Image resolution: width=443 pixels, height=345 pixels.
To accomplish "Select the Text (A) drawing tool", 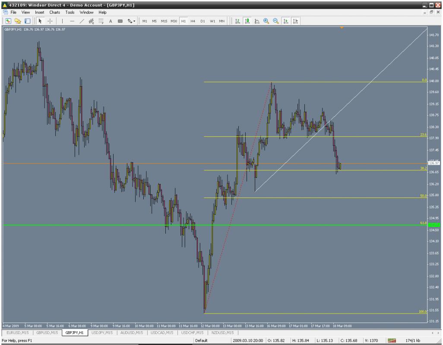I will (111, 21).
